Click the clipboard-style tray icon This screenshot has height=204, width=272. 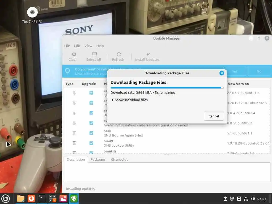coord(225,199)
